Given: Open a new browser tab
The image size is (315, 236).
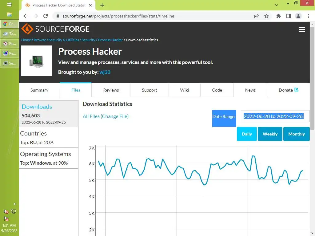Looking at the screenshot, I should 102,5.
